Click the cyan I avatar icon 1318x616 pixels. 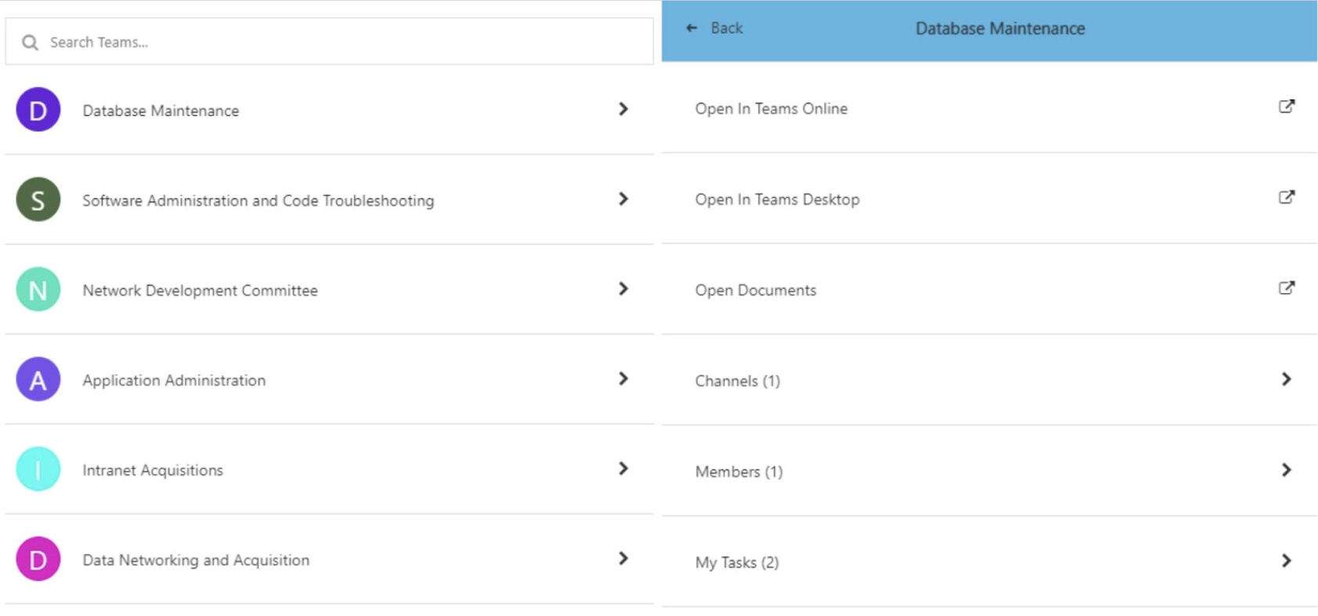click(38, 469)
